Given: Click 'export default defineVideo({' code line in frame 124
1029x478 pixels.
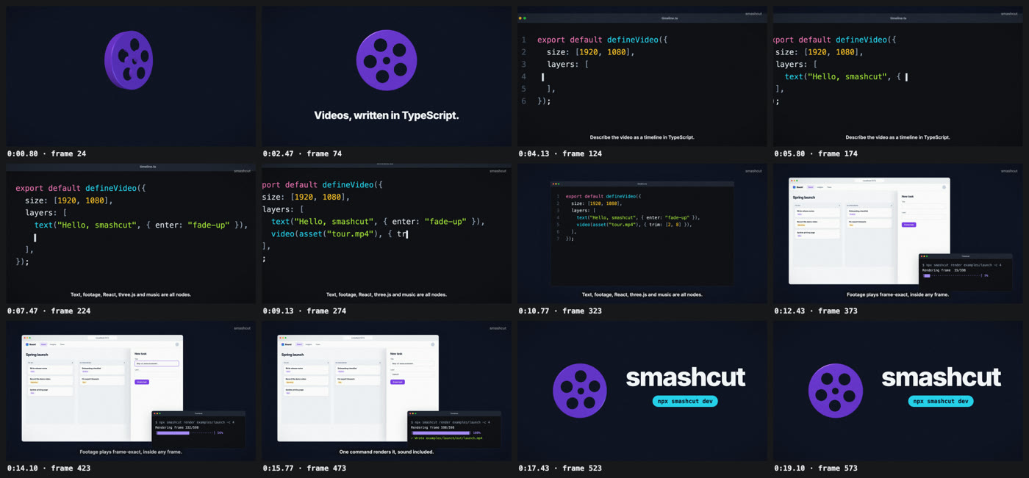Looking at the screenshot, I should click(603, 40).
